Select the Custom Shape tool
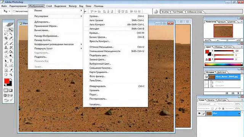244x137 pixels. click(11, 65)
